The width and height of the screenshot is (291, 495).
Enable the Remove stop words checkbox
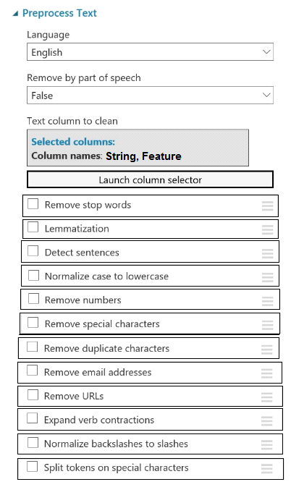pos(33,204)
